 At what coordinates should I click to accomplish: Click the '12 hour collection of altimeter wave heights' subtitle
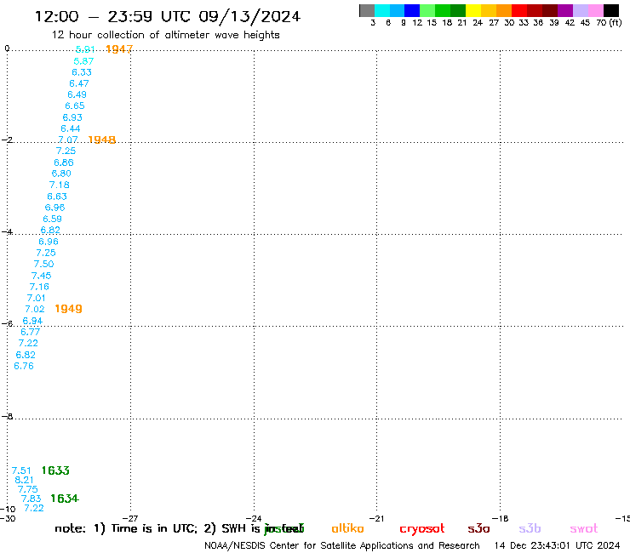point(165,35)
